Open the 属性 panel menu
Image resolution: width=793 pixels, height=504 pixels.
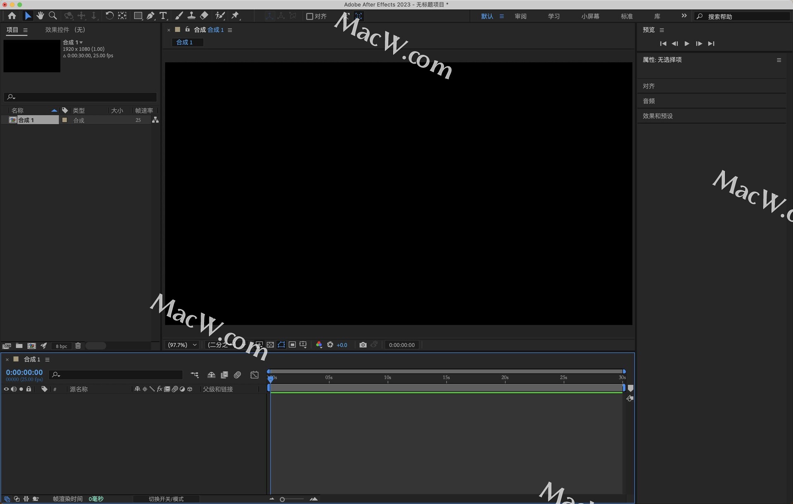click(x=779, y=60)
